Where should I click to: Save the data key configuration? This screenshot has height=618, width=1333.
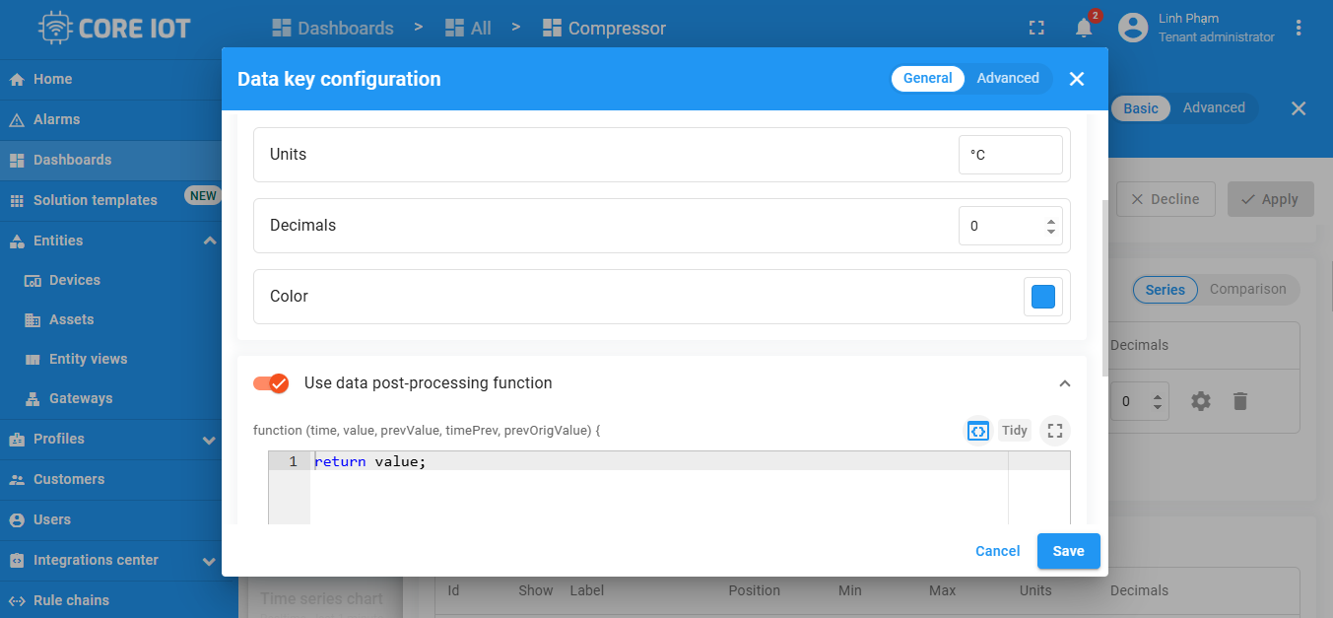coord(1068,551)
